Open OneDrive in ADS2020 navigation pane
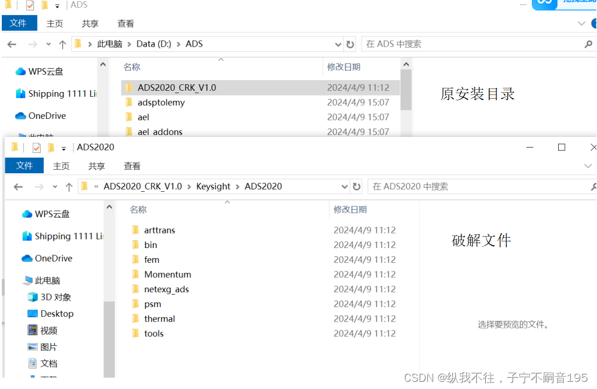This screenshot has width=597, height=389. [x=47, y=259]
